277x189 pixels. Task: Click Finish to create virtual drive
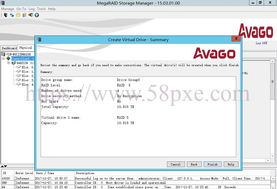[x=212, y=164]
